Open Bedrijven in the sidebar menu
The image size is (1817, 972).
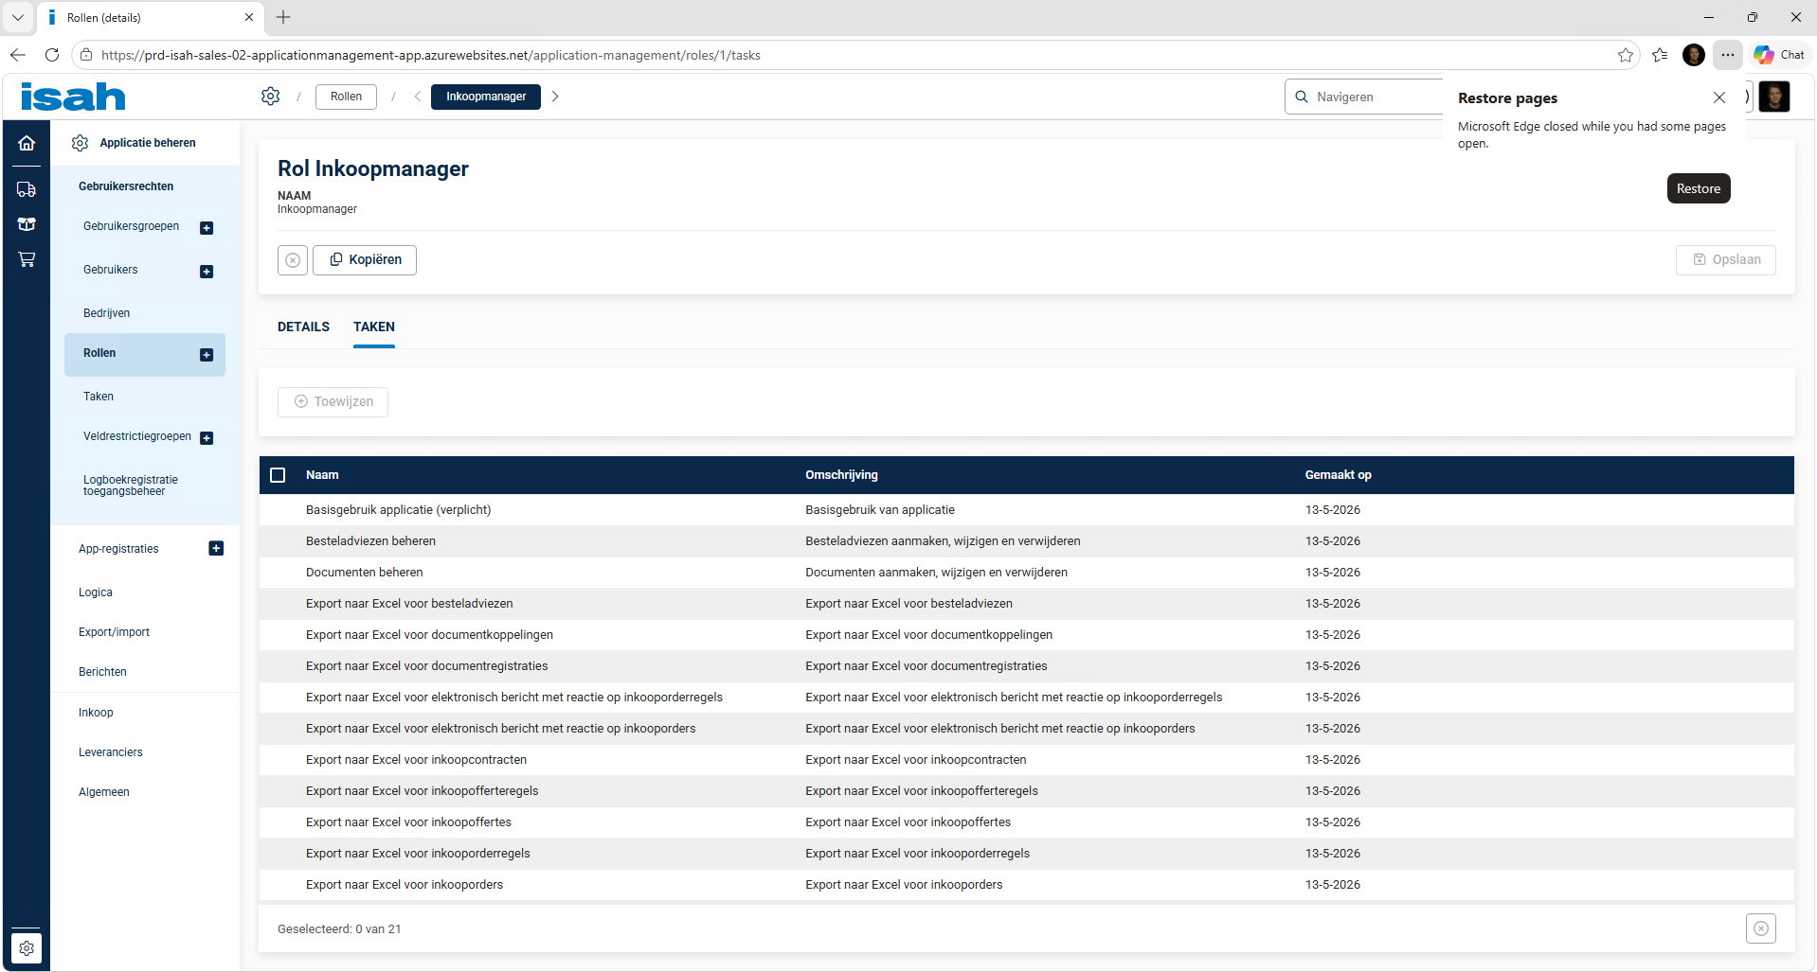pos(106,313)
